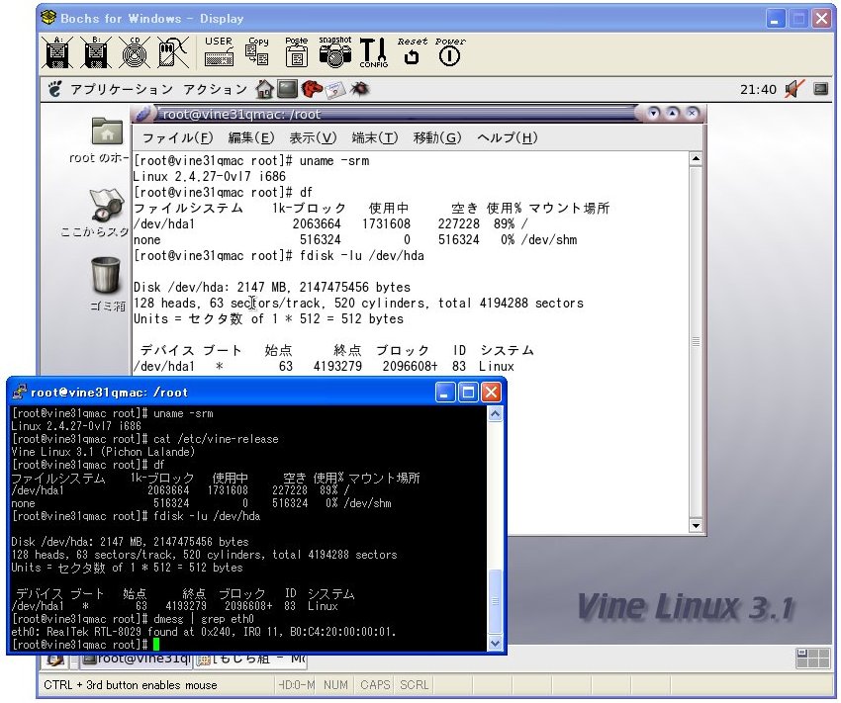This screenshot has width=841, height=703.
Task: Click the 'eth0: RealTek RTL-8029' output line
Action: tap(203, 632)
